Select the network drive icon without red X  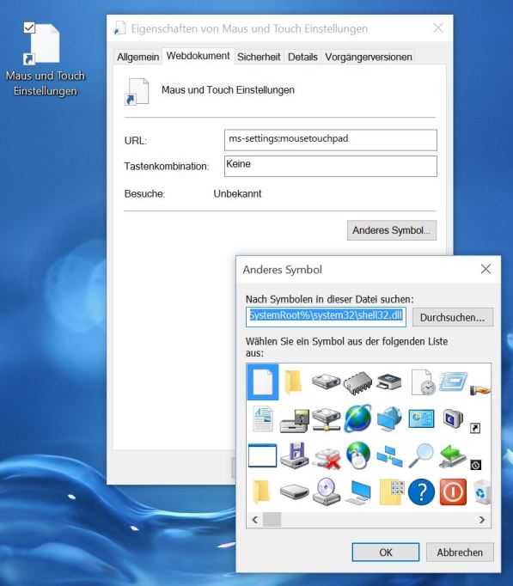point(326,419)
